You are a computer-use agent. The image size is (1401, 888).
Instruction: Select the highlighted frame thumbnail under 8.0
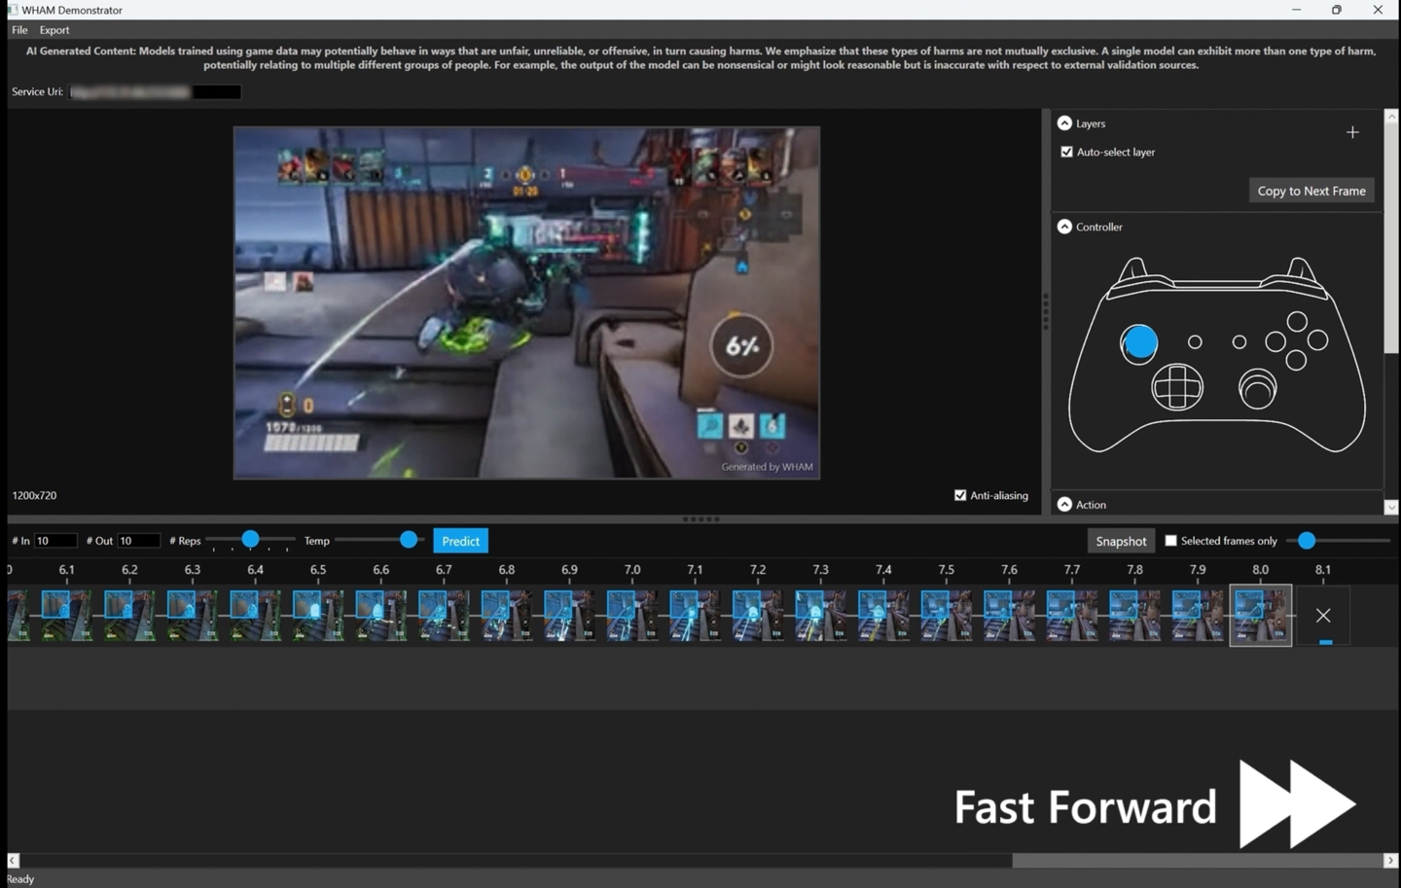pyautogui.click(x=1261, y=615)
